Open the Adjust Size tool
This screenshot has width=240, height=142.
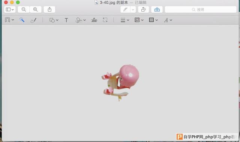point(105,20)
